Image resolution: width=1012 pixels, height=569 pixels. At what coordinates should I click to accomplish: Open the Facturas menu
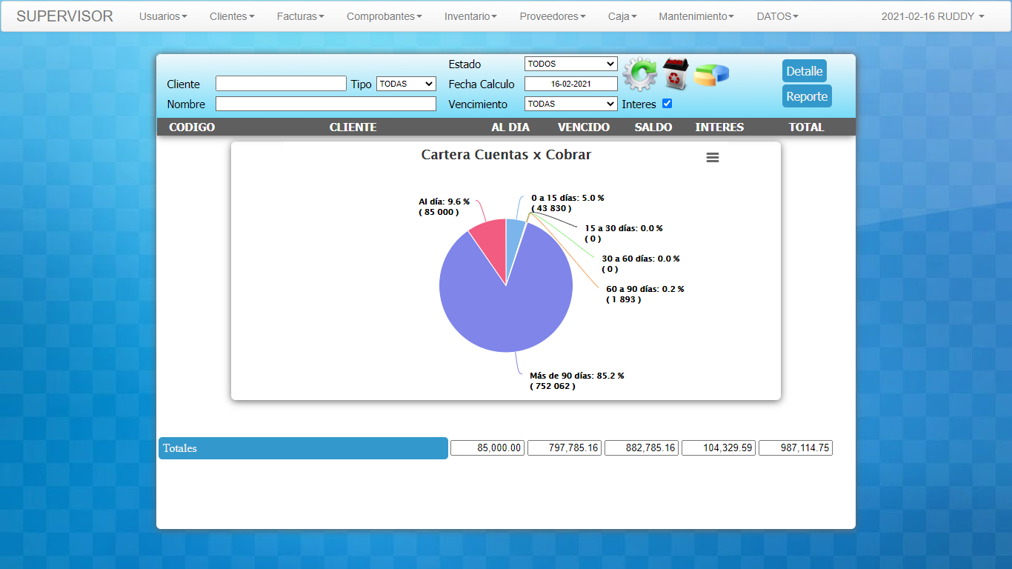point(300,16)
